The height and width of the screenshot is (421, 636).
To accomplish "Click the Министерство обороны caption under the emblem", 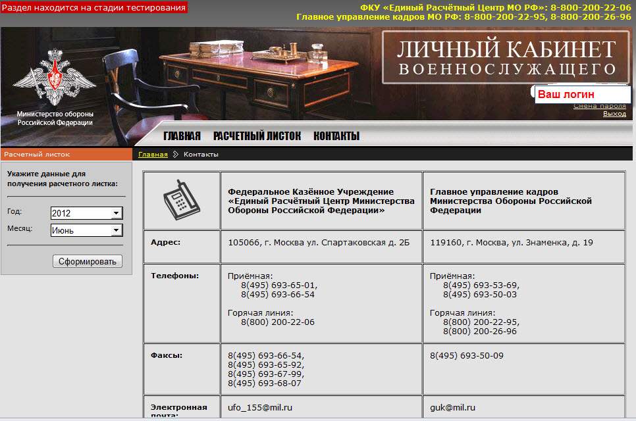I will click(x=55, y=118).
